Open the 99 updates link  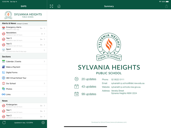89,94
